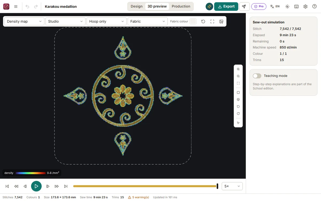Zoom in with the magnifier plus icon
Viewport: 321px width, 201px height.
pyautogui.click(x=238, y=69)
